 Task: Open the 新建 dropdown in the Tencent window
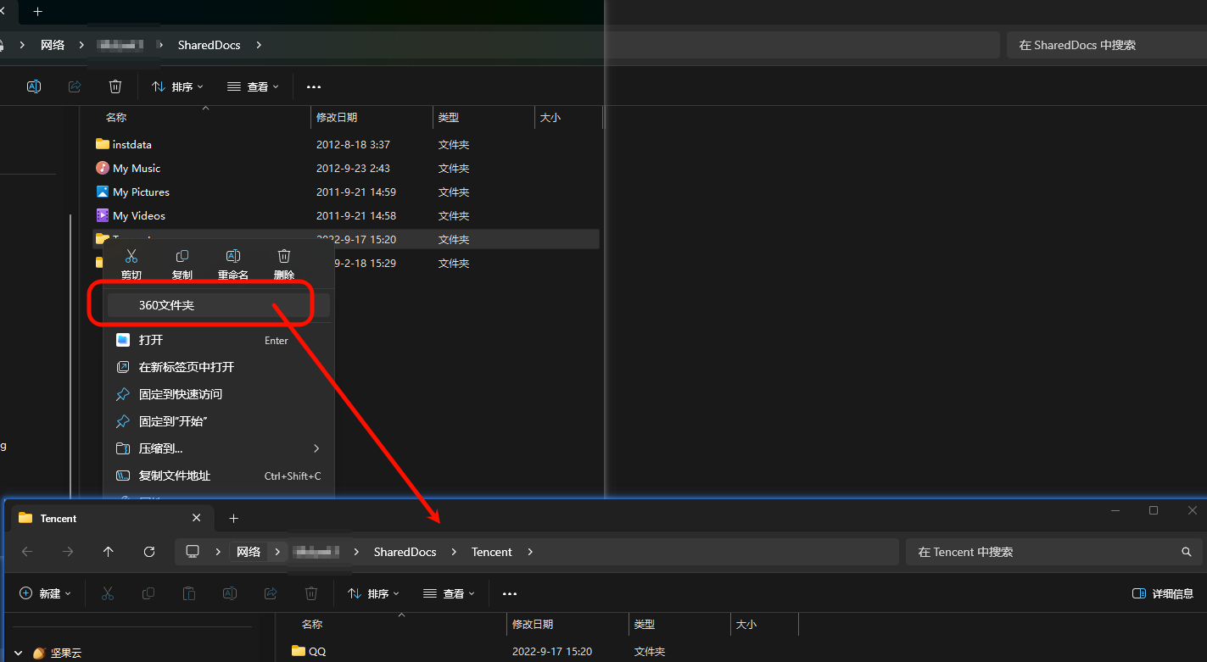point(46,593)
